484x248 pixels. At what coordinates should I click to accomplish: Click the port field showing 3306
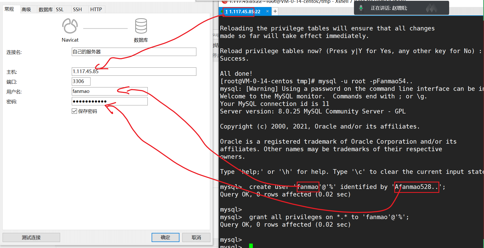tap(81, 81)
